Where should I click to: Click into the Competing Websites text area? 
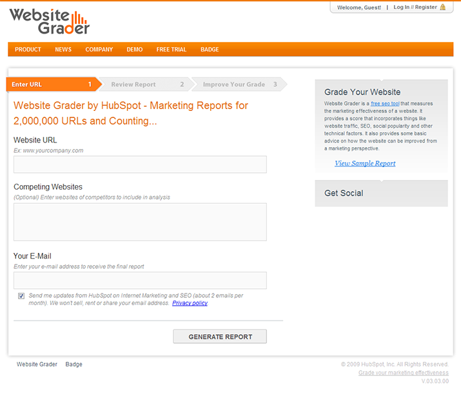coord(140,222)
